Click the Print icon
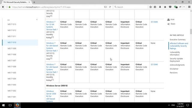This screenshot has width=192, height=108. click(x=169, y=19)
